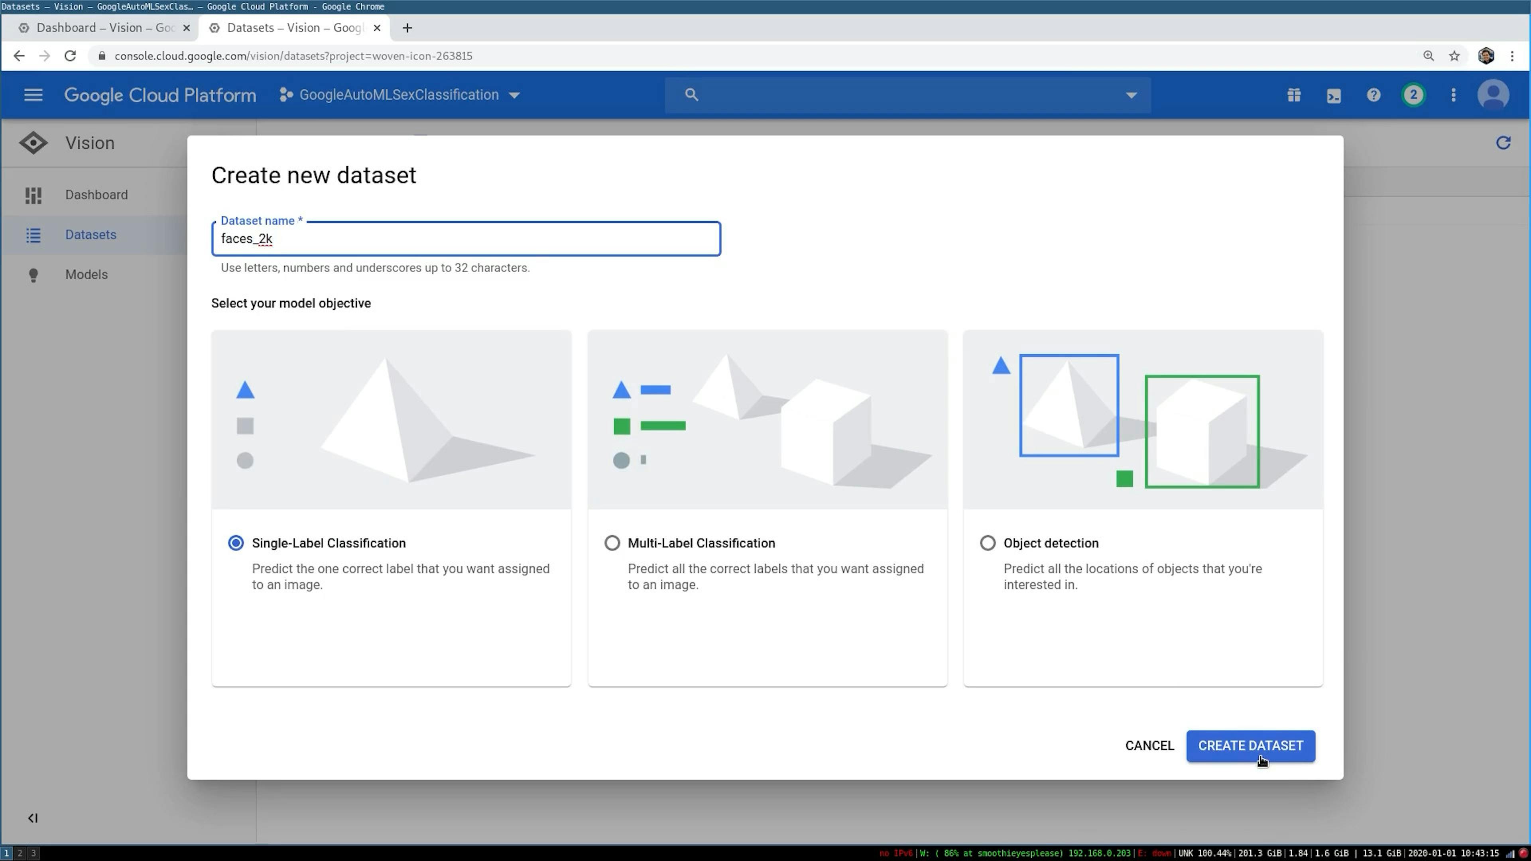Click 'Use letters, numbers and underscores' hint
The image size is (1531, 861).
[375, 268]
